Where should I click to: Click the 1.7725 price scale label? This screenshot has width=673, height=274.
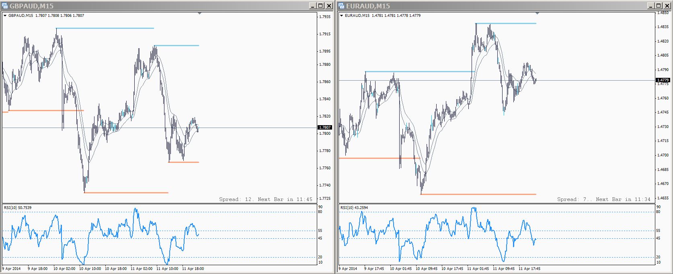coord(325,199)
